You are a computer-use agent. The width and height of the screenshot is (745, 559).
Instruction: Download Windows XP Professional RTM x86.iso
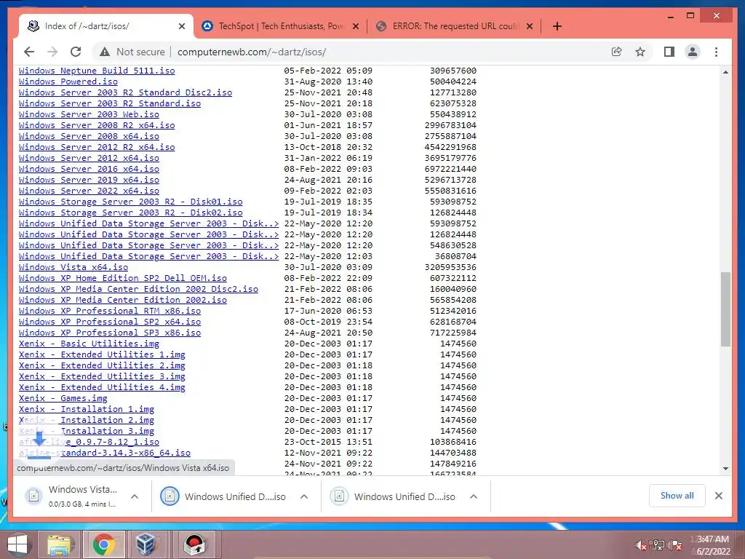[x=110, y=312]
